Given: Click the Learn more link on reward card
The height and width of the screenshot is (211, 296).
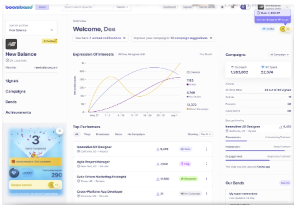Looking at the screenshot, I should click(51, 194).
